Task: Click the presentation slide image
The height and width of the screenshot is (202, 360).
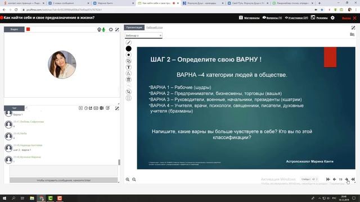Action: 246,108
